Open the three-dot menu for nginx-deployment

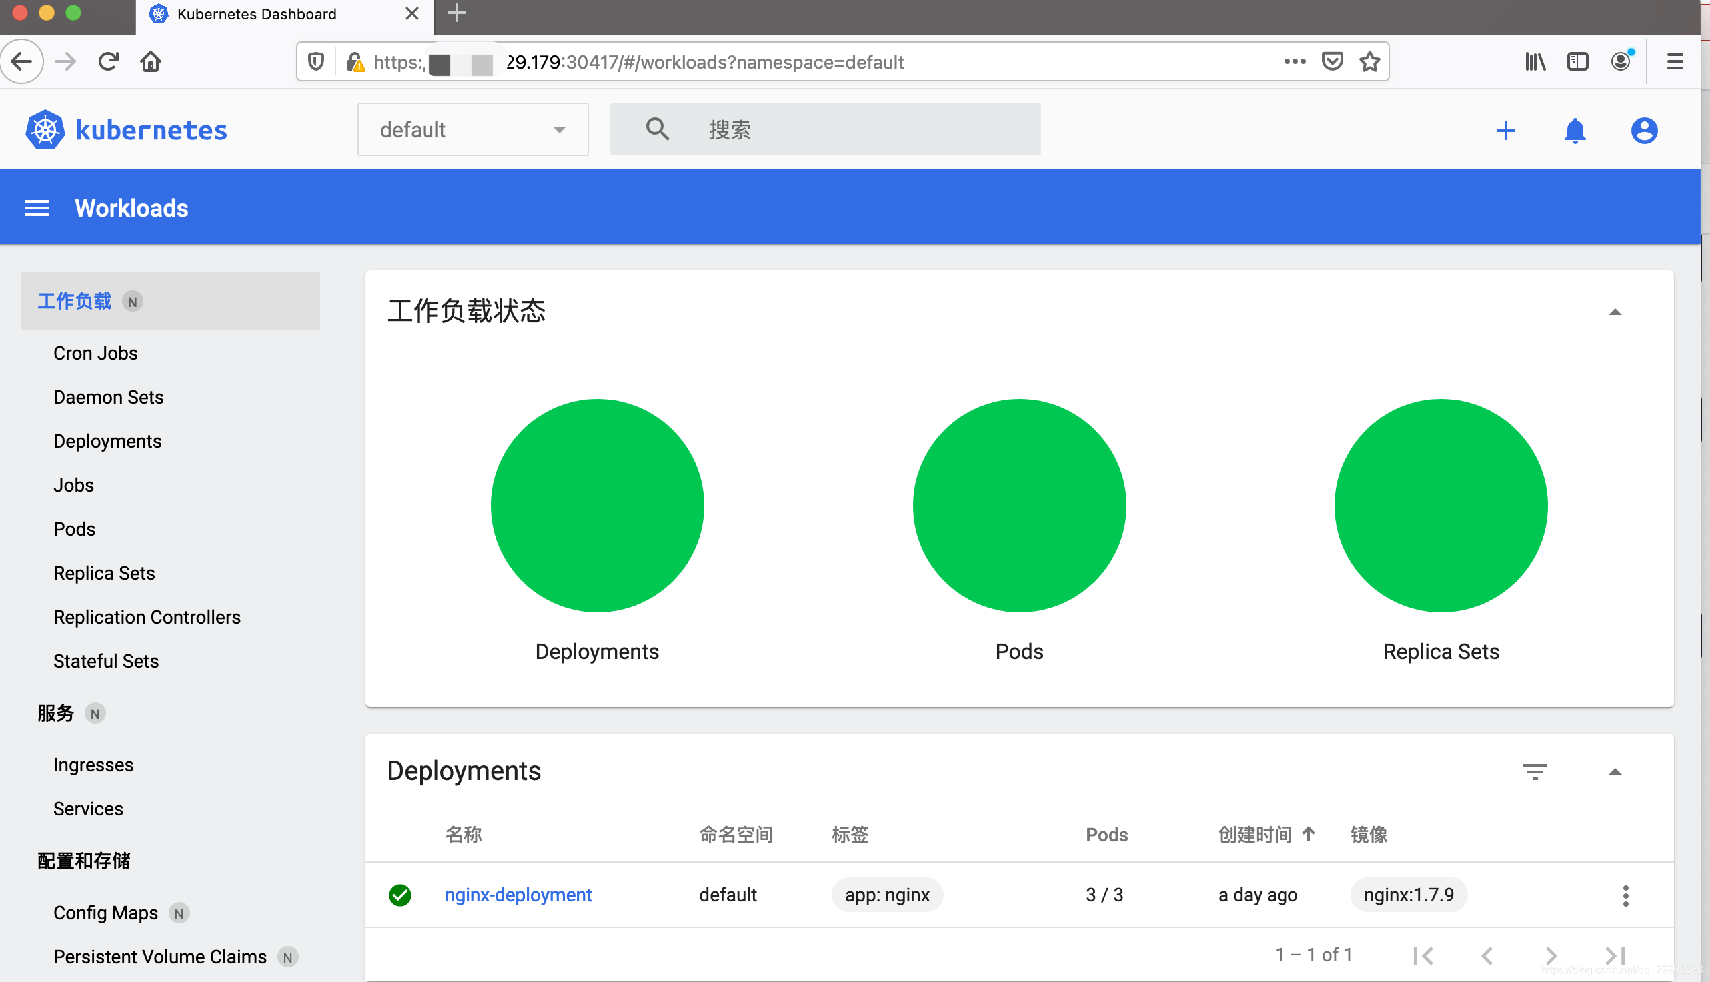coord(1625,895)
